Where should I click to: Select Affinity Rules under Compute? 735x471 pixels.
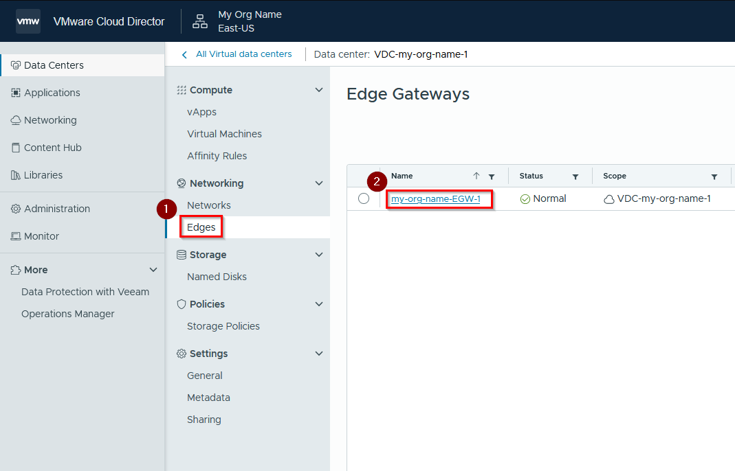point(217,156)
